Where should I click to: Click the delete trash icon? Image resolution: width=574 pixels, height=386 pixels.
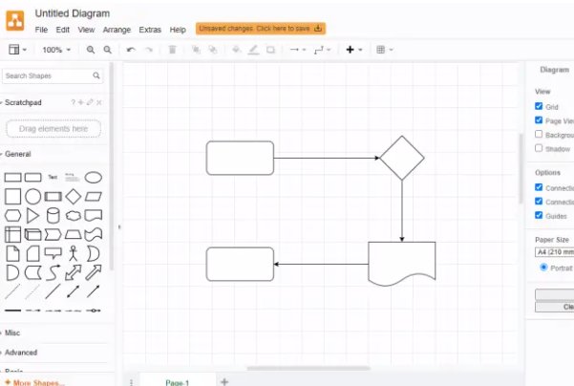coord(172,50)
